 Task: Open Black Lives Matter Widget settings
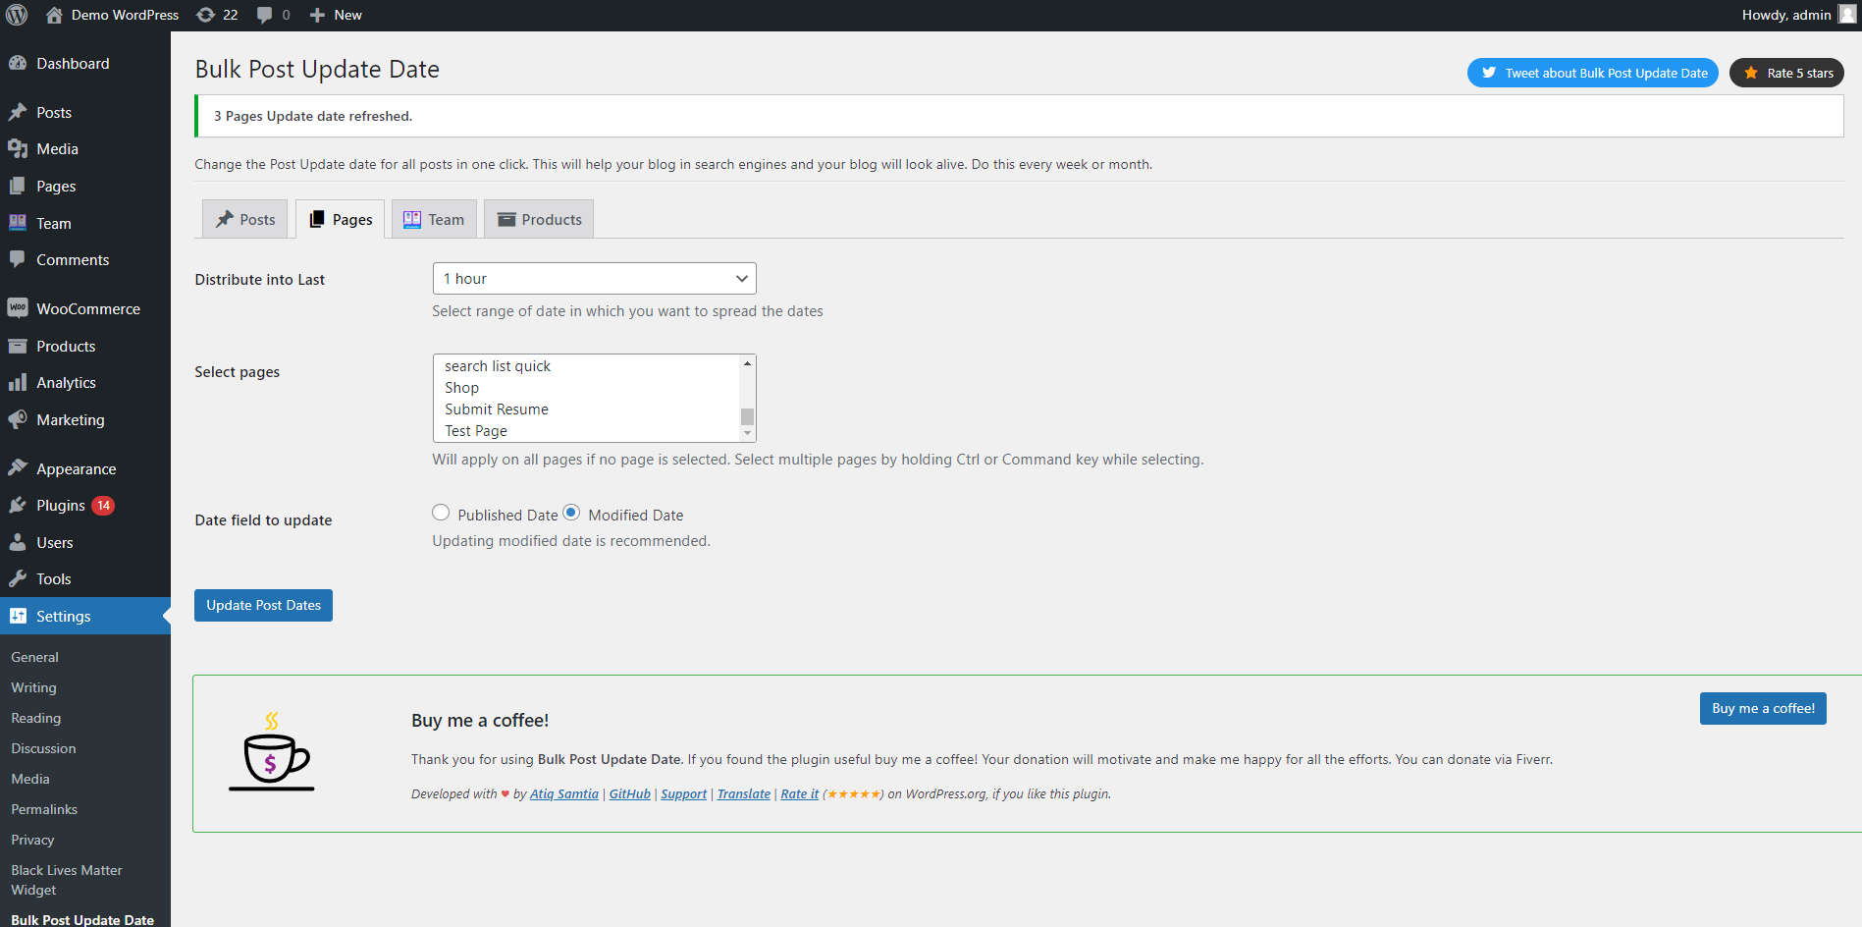[67, 880]
